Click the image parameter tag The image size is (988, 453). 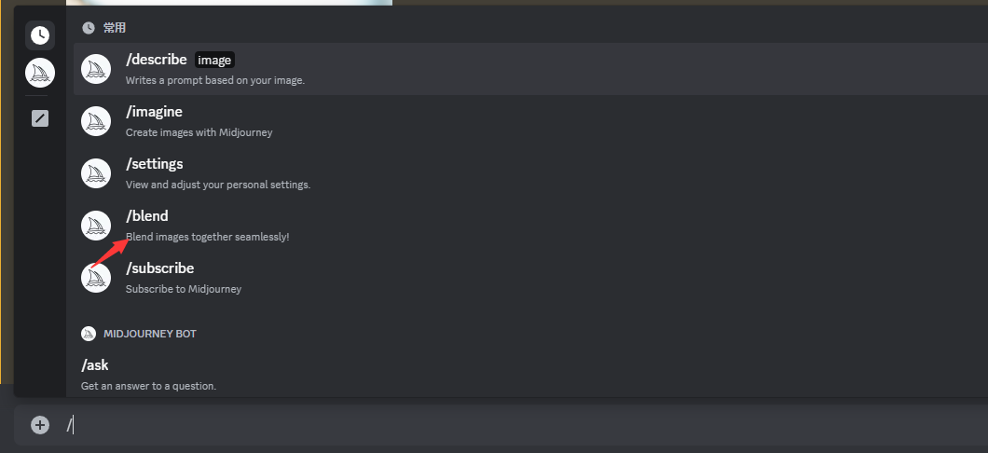214,60
